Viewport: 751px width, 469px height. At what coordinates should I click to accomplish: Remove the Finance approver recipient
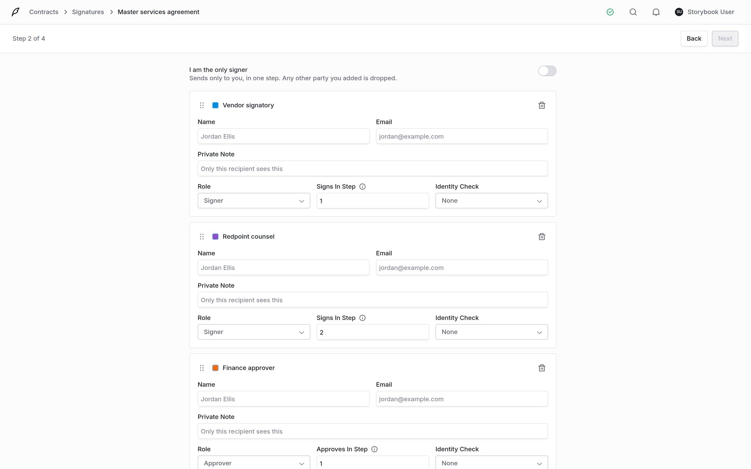coord(542,368)
